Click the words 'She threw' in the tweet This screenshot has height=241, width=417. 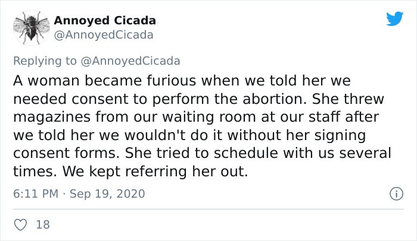348,99
